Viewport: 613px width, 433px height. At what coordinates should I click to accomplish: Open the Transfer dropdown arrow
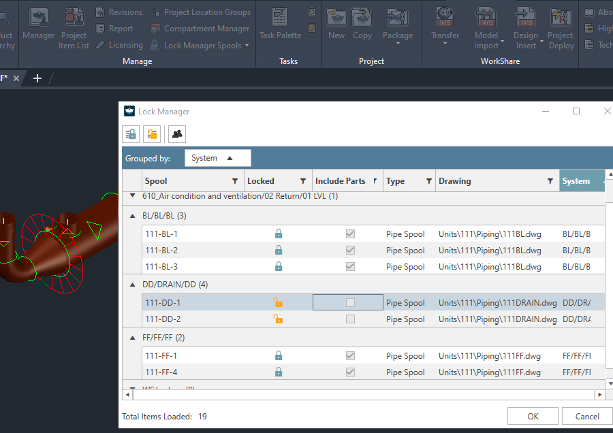click(x=445, y=44)
